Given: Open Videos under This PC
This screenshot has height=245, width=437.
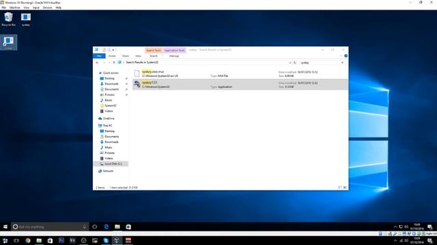Looking at the screenshot, I should [109, 159].
